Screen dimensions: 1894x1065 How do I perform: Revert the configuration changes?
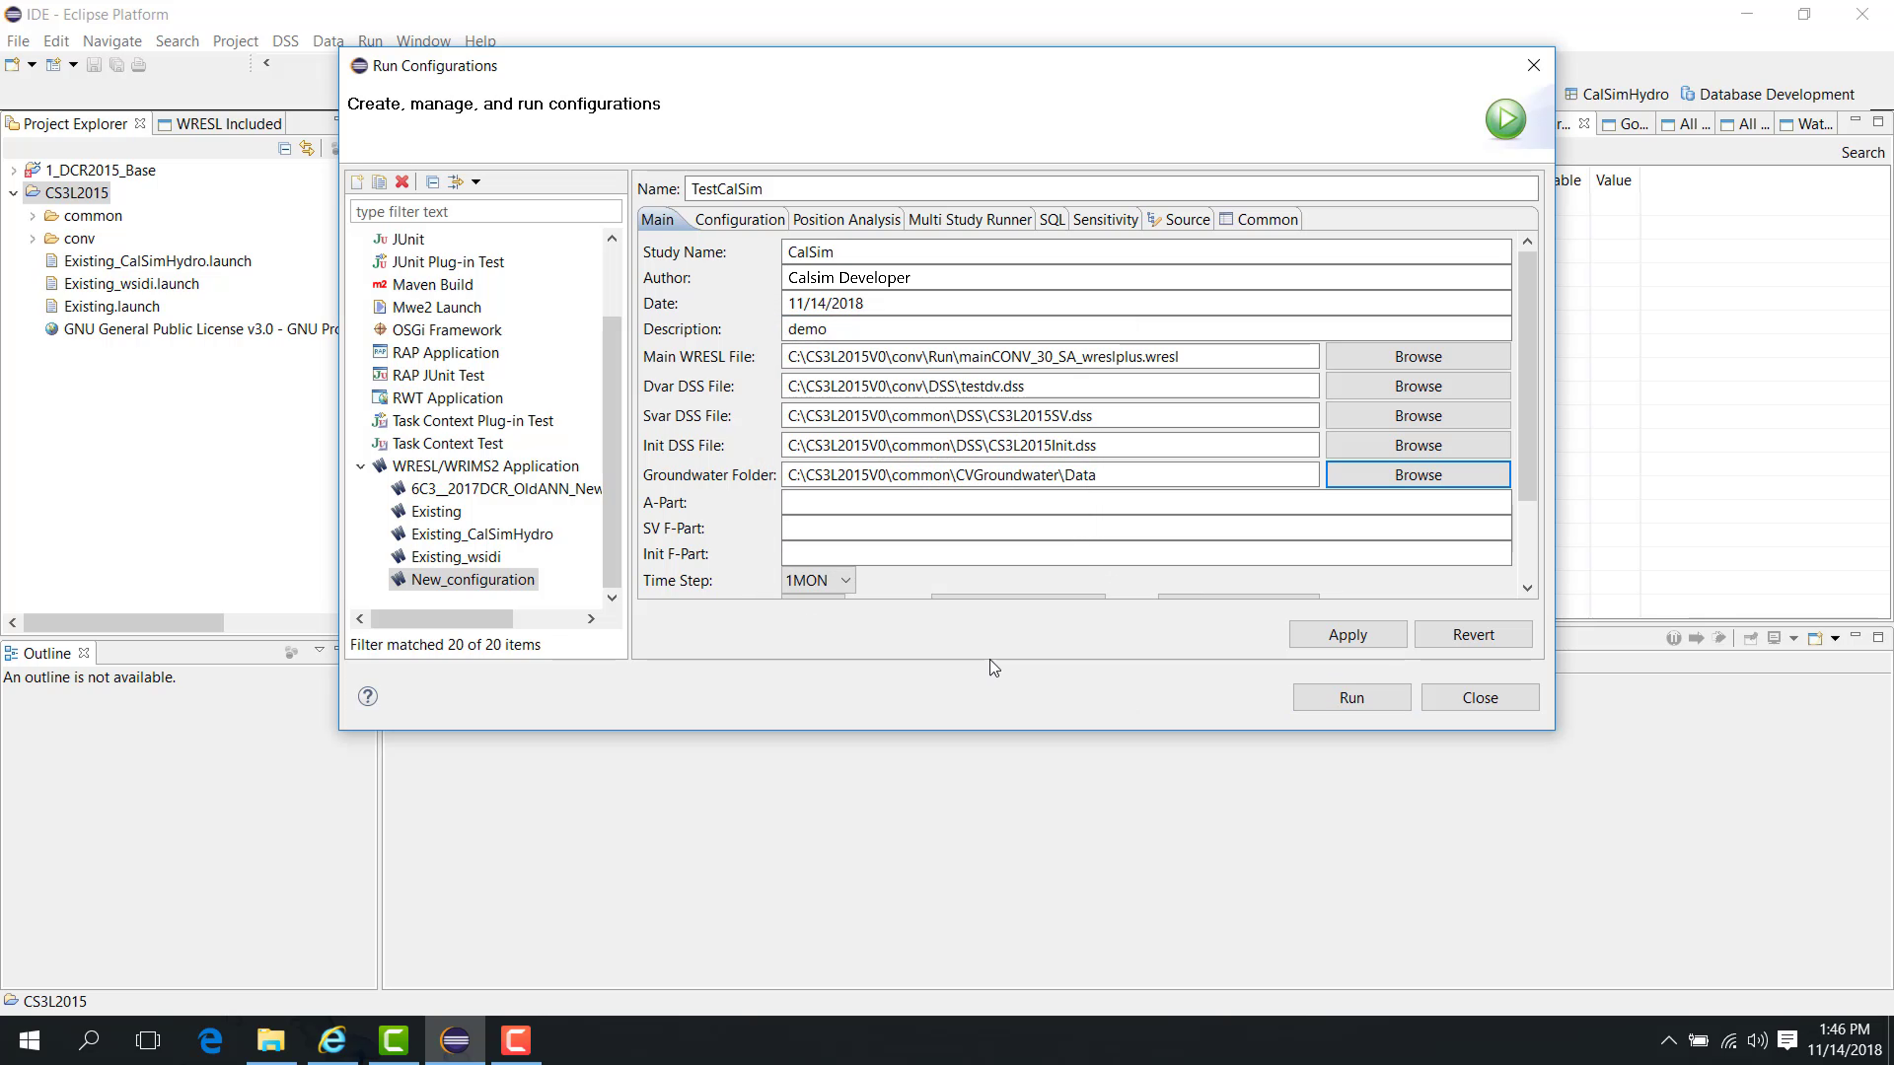point(1473,634)
